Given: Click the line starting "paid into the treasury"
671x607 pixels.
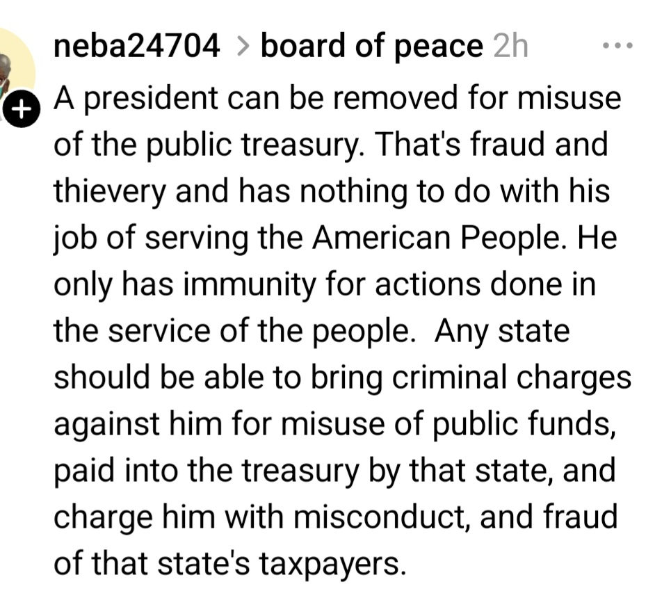Looking at the screenshot, I should pyautogui.click(x=334, y=469).
